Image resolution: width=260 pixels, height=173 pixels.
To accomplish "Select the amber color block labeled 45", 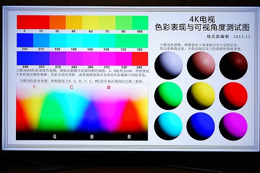I will [x=74, y=22].
